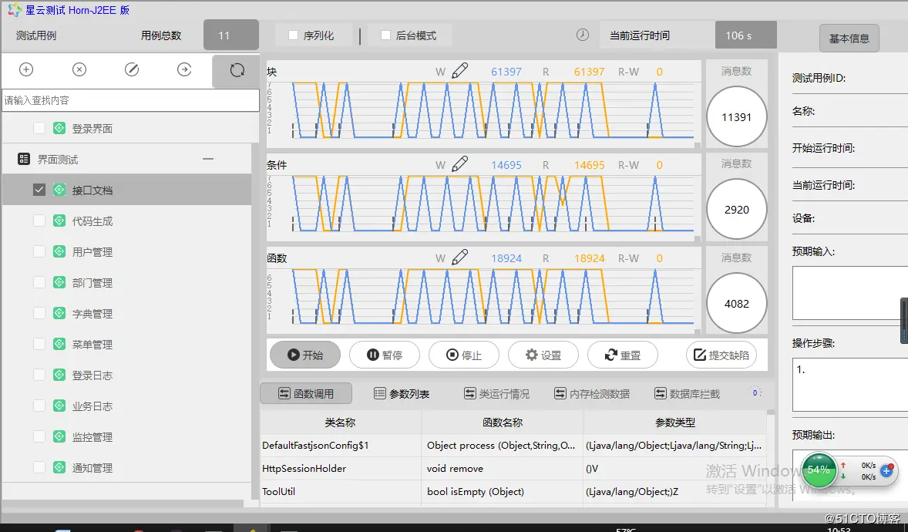Click the pencil icon in the 块 chart header

coord(460,71)
